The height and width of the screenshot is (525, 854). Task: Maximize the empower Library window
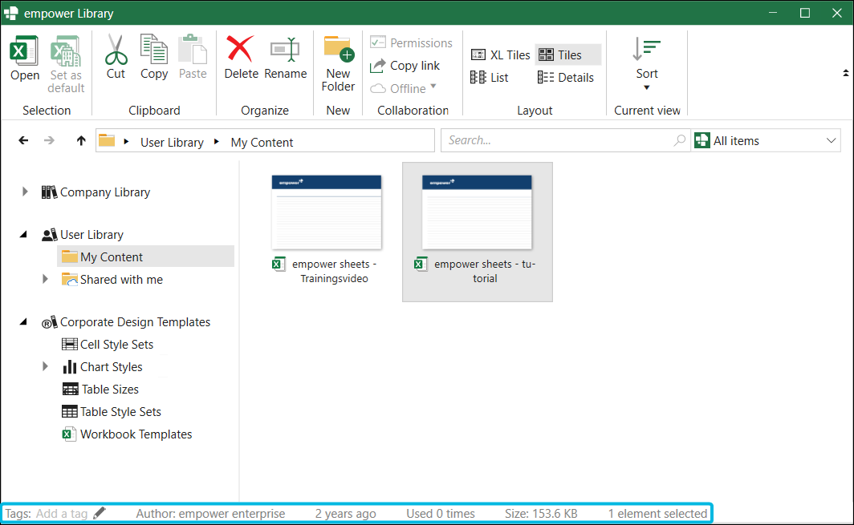[x=805, y=13]
